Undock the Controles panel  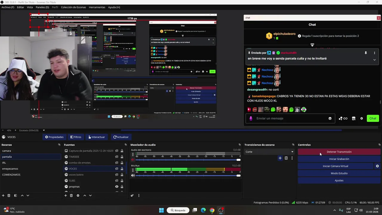click(x=379, y=145)
